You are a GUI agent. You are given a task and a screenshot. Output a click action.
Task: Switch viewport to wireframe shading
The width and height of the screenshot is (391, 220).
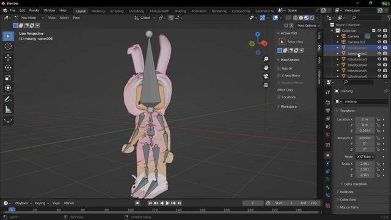pyautogui.click(x=296, y=18)
